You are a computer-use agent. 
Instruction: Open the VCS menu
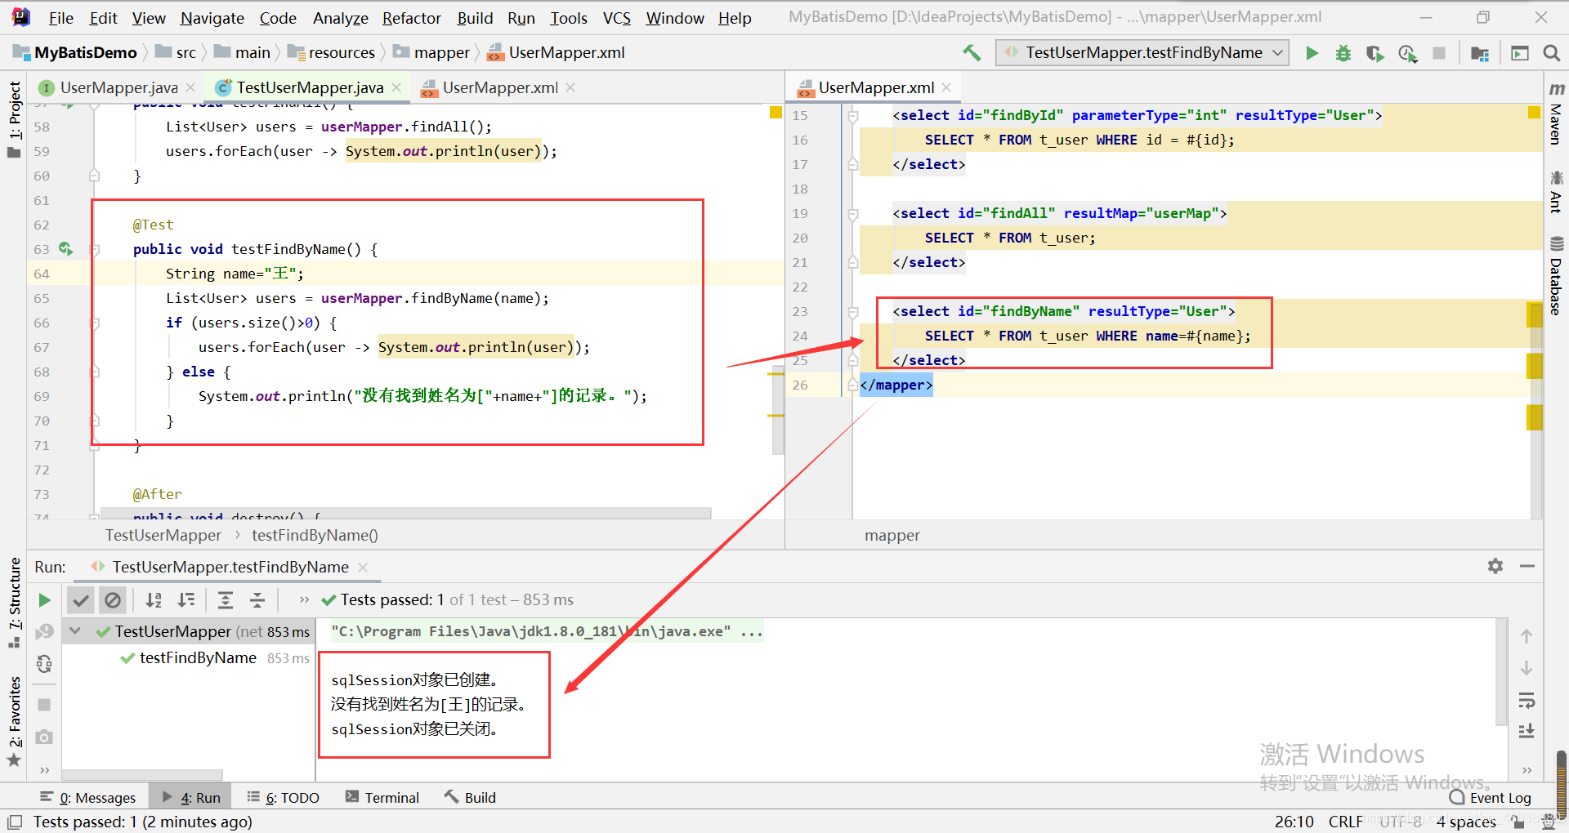617,18
